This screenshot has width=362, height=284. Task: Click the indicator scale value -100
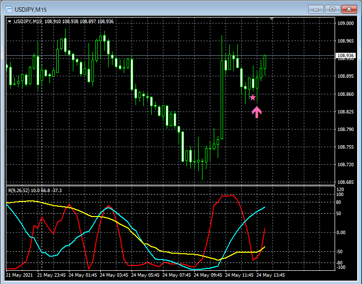(x=341, y=267)
